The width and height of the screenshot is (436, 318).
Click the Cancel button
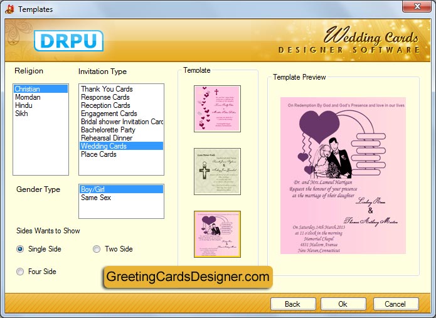[x=396, y=304]
